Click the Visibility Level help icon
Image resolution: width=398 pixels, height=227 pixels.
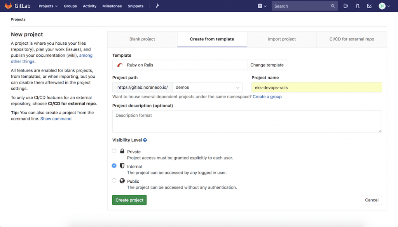click(145, 140)
